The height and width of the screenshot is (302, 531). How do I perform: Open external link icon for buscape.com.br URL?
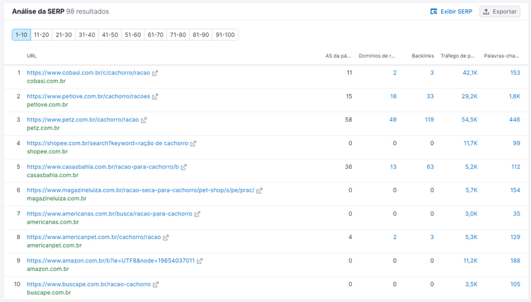tap(156, 284)
